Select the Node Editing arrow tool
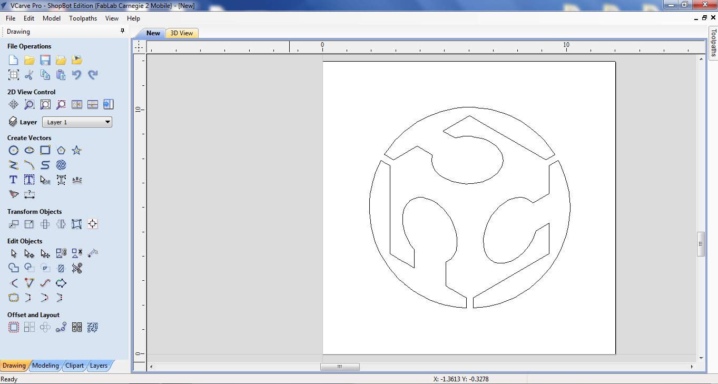The height and width of the screenshot is (384, 718). pyautogui.click(x=29, y=254)
